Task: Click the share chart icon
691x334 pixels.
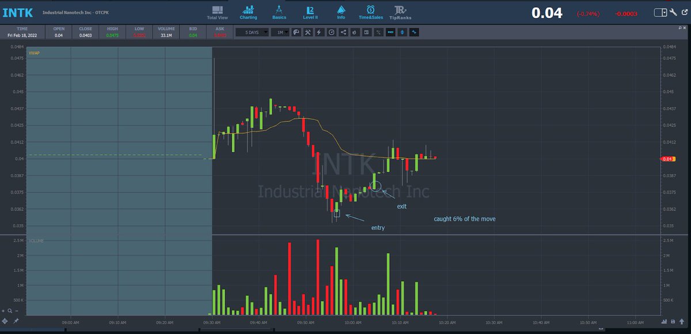Action: point(343,32)
